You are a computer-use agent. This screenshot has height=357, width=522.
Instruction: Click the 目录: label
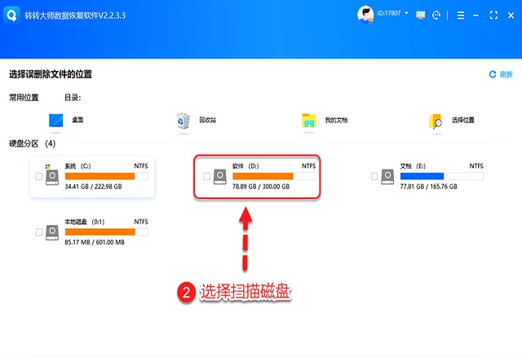coord(73,98)
